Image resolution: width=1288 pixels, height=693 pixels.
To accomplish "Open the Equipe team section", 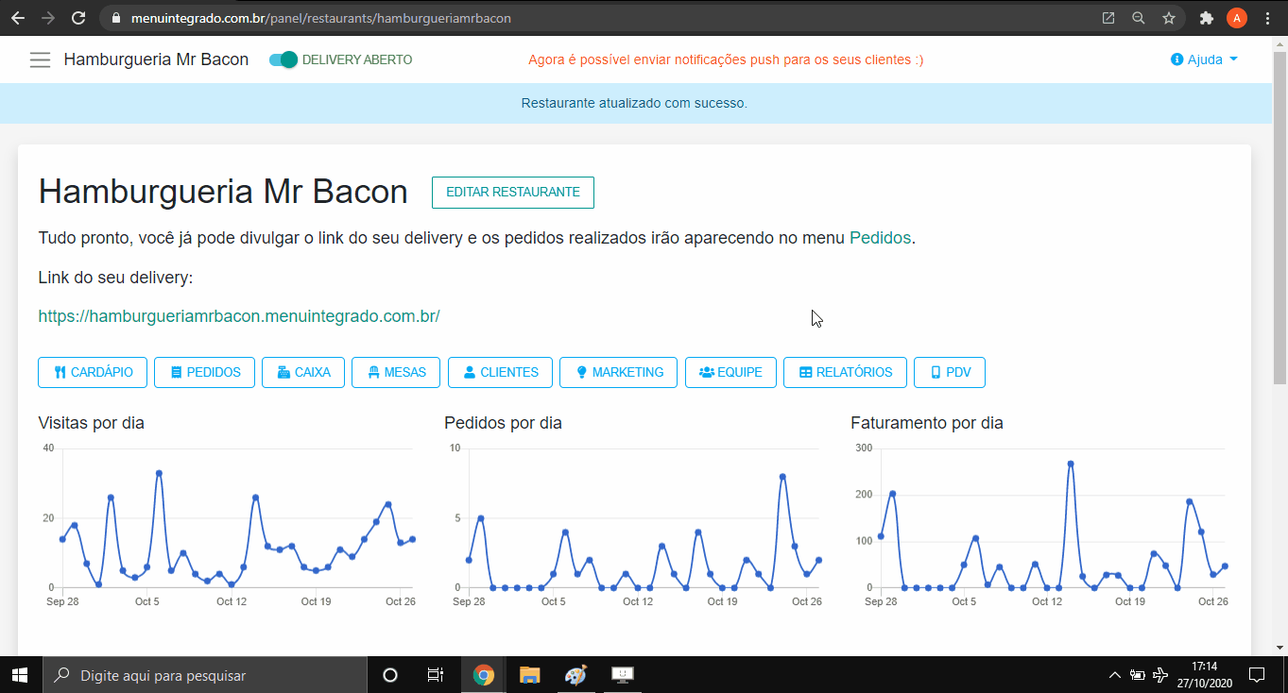I will click(x=730, y=372).
